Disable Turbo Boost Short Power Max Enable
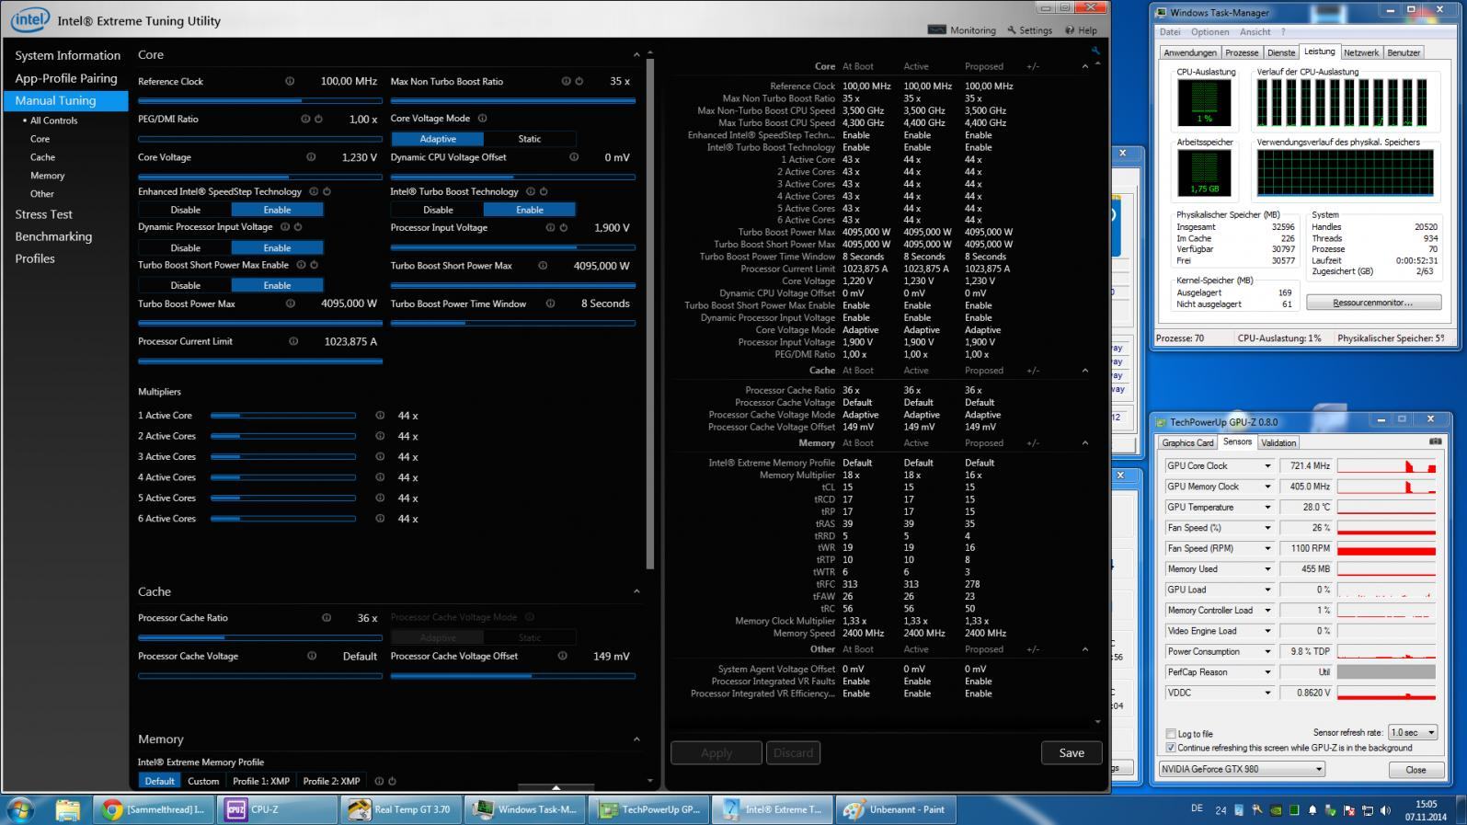This screenshot has height=825, width=1467. [185, 285]
